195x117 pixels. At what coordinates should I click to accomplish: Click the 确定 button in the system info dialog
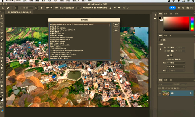click(x=116, y=25)
